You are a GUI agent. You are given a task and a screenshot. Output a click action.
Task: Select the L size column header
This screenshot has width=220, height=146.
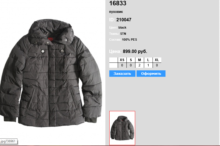148,60
